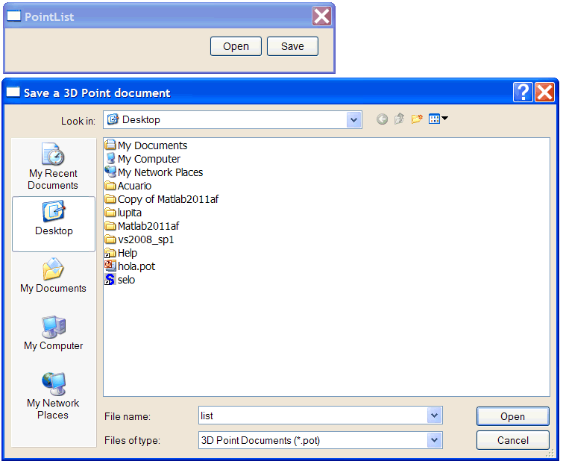Image resolution: width=563 pixels, height=464 pixels.
Task: Click the hola.pot file icon
Action: [110, 266]
